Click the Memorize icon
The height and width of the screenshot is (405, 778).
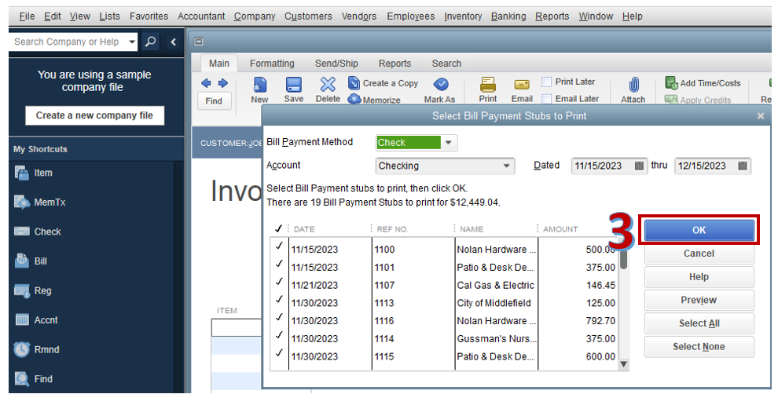tap(354, 99)
